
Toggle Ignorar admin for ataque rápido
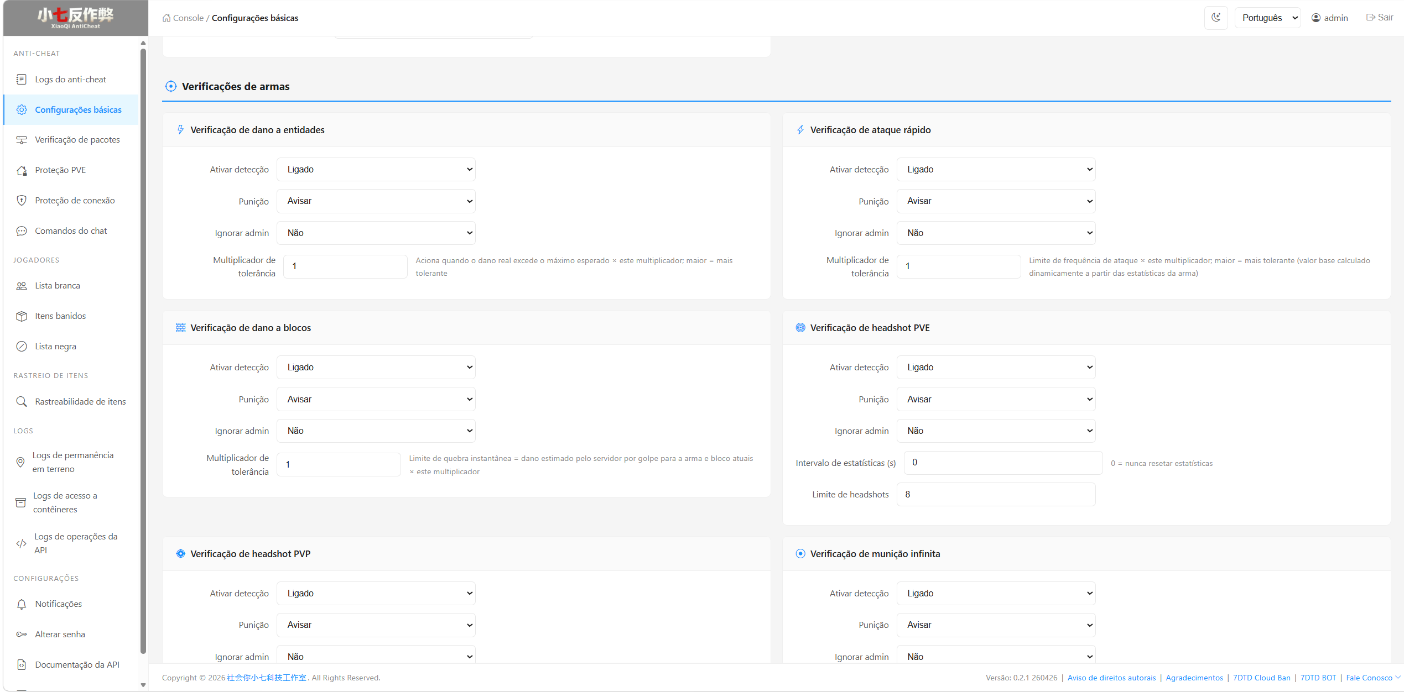tap(995, 233)
